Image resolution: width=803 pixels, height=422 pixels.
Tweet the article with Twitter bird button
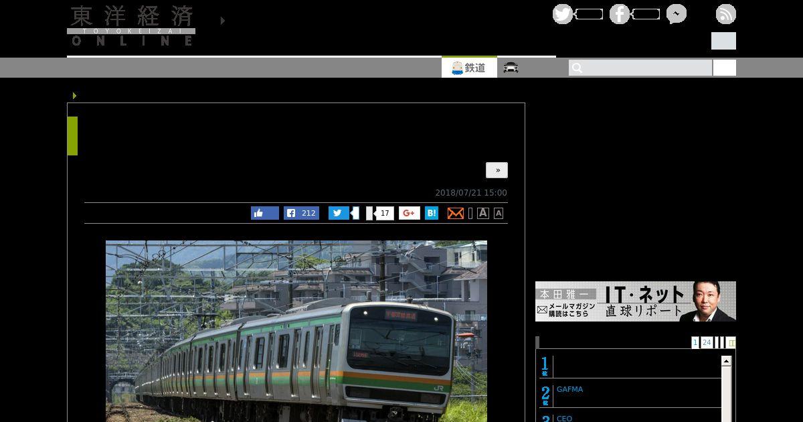pyautogui.click(x=339, y=213)
